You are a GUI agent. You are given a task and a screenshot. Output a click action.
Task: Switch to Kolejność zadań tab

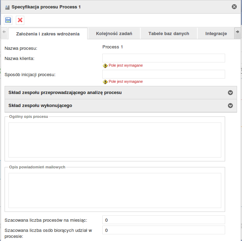[x=114, y=34]
